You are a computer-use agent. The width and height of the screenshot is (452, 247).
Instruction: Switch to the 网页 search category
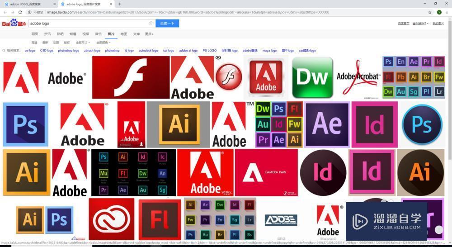coord(35,34)
